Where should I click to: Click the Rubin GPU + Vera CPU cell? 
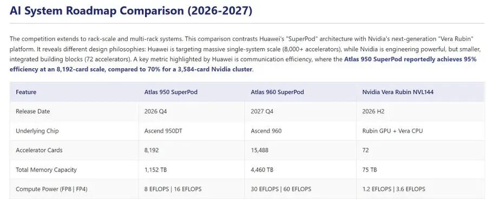coord(392,131)
